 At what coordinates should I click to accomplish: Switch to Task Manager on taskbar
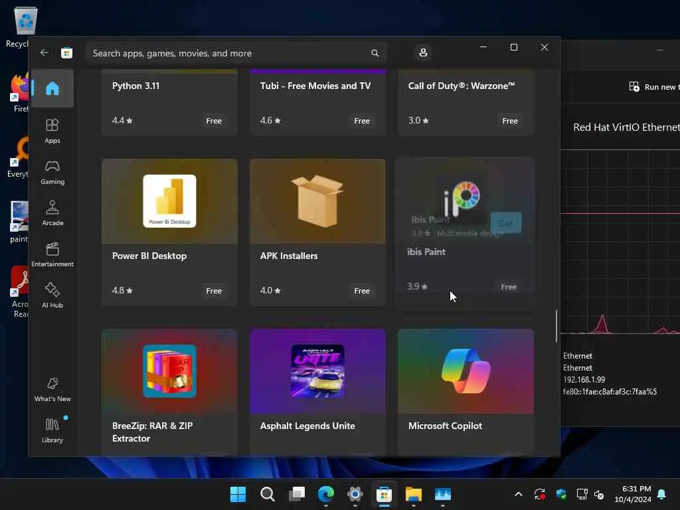[x=443, y=494]
